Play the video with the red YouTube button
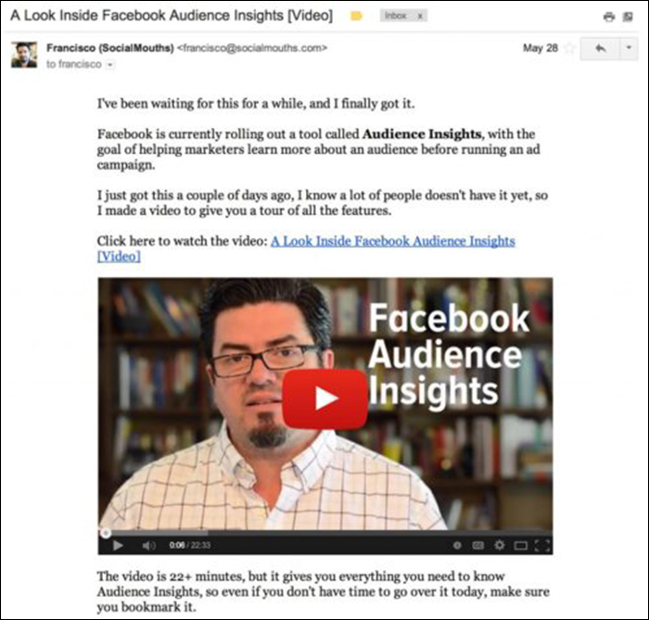Screen dimensions: 649x620 [x=324, y=399]
